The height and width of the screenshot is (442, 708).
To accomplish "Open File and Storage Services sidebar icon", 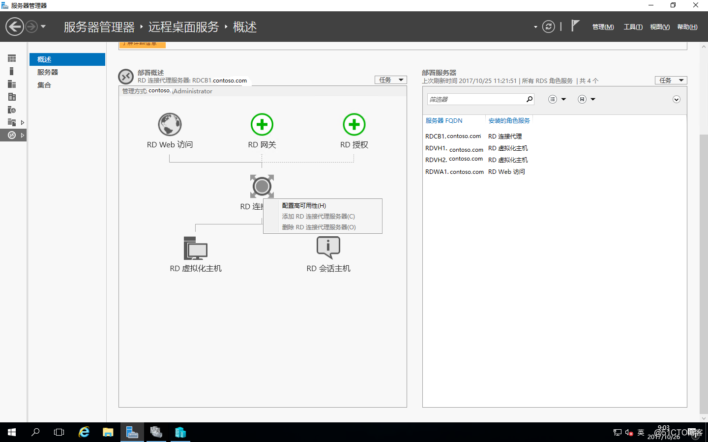I will (x=12, y=122).
